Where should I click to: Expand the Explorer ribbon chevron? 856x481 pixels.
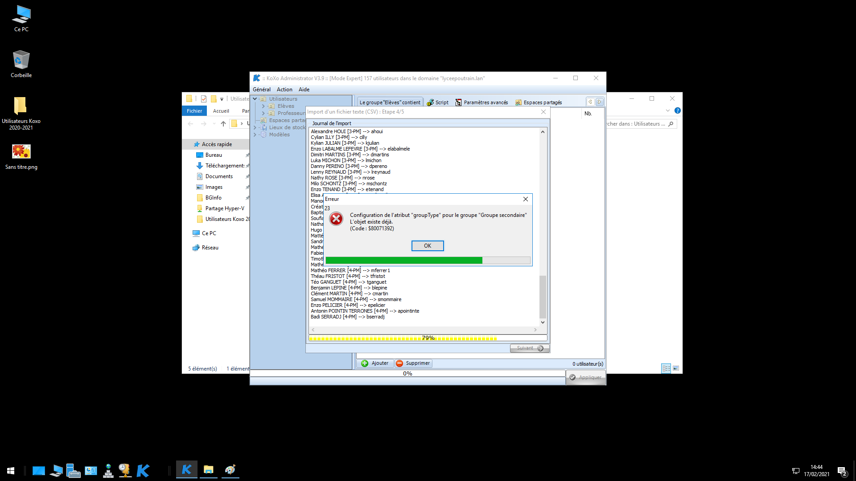tap(668, 110)
